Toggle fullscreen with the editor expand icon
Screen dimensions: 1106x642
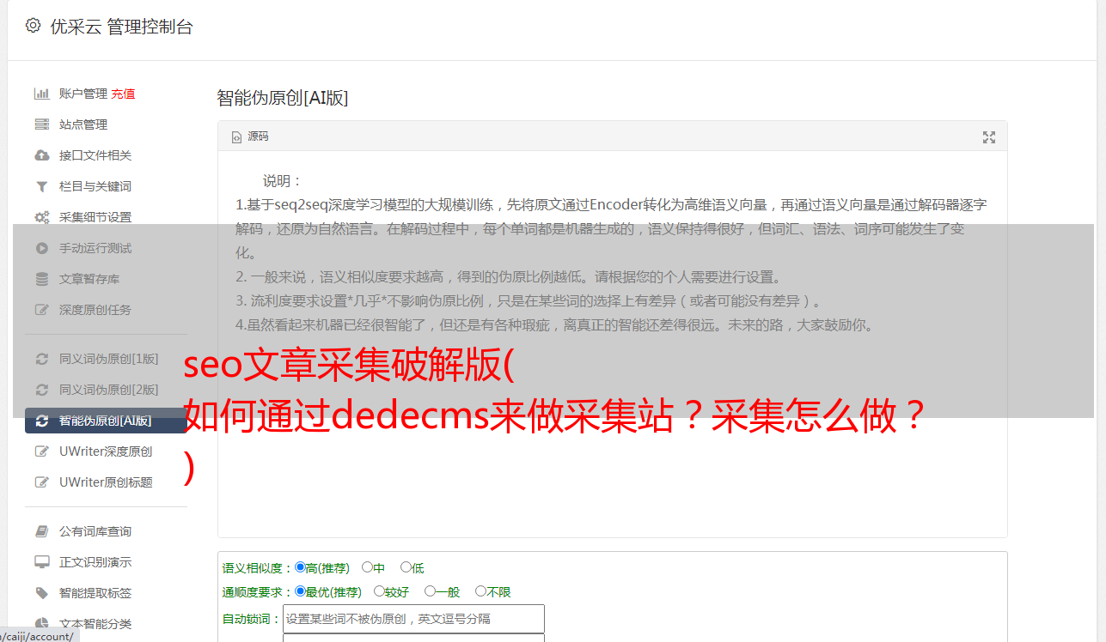point(989,137)
